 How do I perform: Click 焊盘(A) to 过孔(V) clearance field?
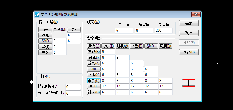coord(122,63)
